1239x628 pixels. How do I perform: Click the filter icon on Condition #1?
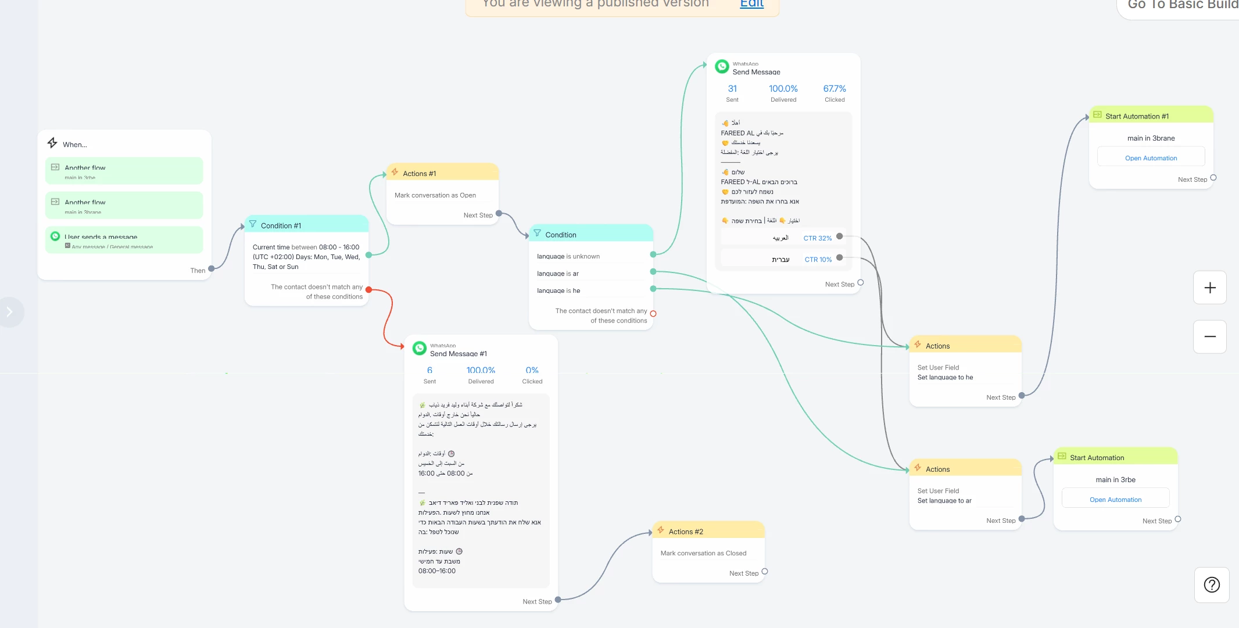click(x=253, y=224)
